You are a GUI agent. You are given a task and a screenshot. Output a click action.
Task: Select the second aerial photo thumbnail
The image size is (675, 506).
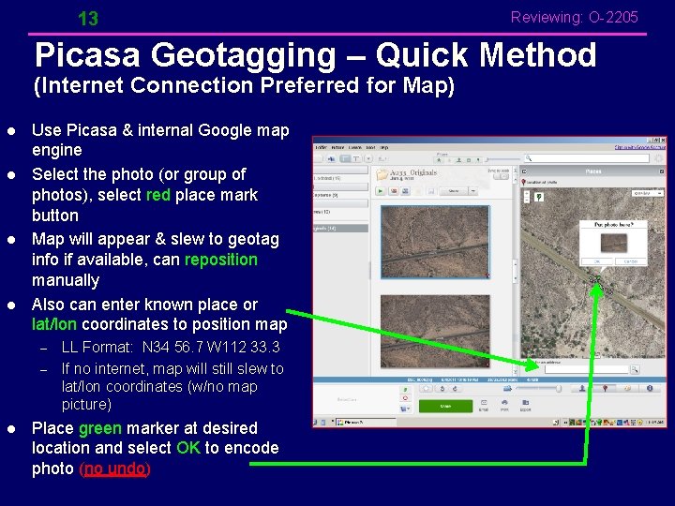coord(435,332)
